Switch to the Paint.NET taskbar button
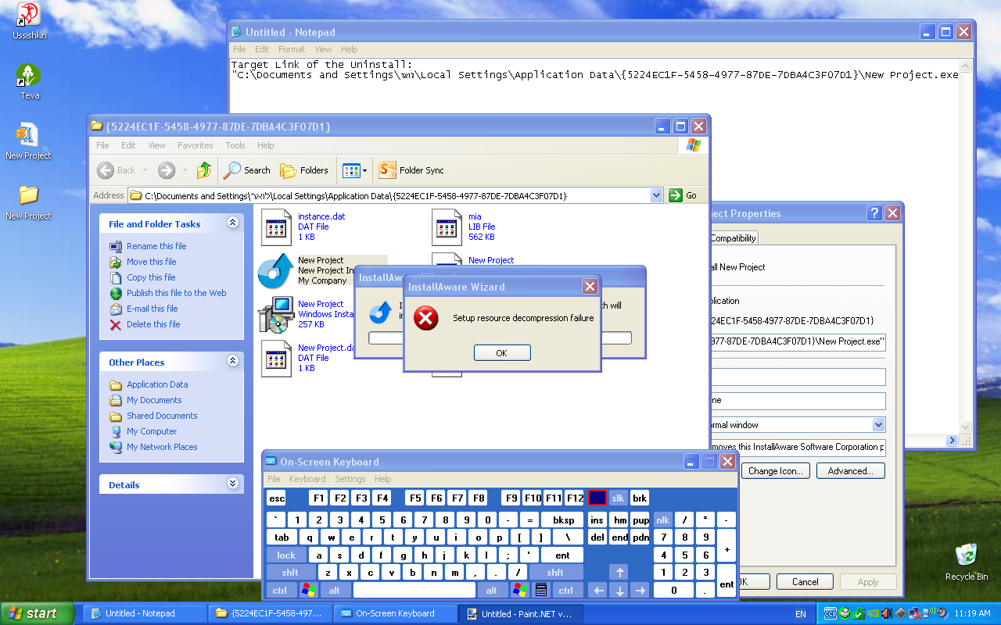Screen dimensions: 1001x625 coord(519,614)
